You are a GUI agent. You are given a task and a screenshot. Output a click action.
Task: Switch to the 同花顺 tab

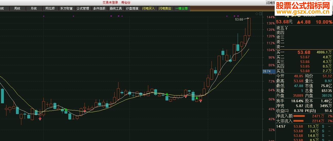coord(50,8)
